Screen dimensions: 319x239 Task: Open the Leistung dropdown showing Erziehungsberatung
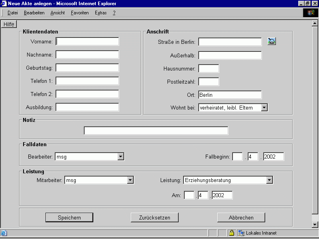(x=269, y=180)
